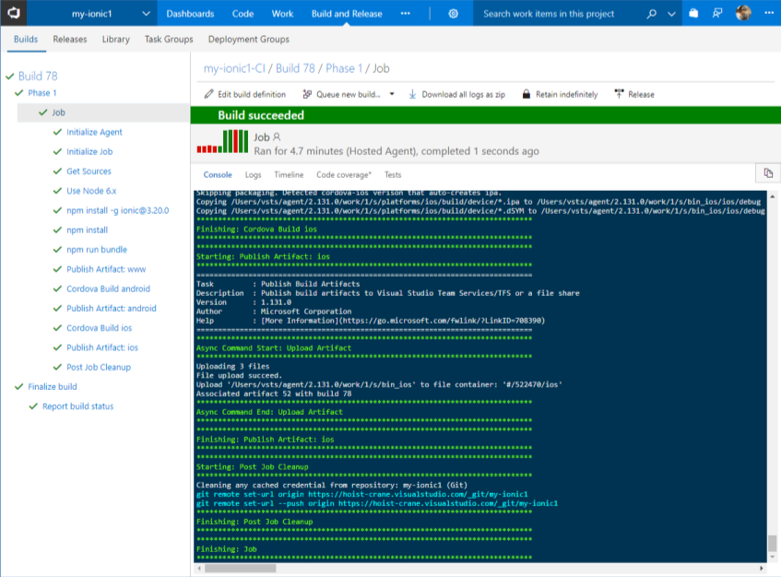Click the console scroll-right arrow
The height and width of the screenshot is (577, 781).
pyautogui.click(x=761, y=568)
